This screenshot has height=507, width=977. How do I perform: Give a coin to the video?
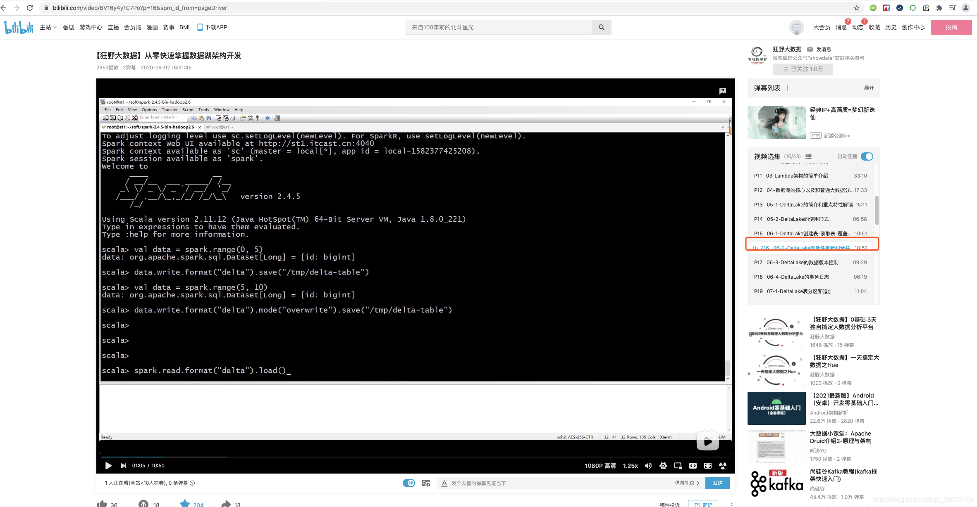[x=143, y=504]
